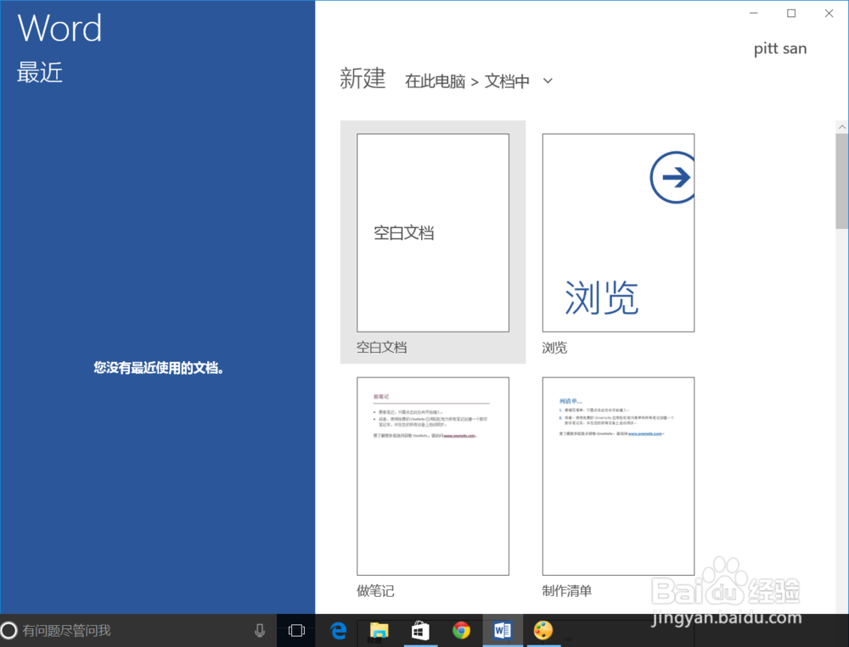The height and width of the screenshot is (647, 849).
Task: Click the scrollbar up arrow
Action: click(x=842, y=126)
